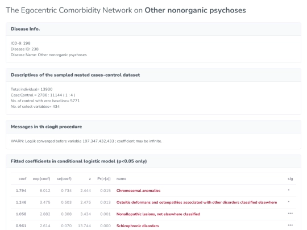This screenshot has height=230, width=307.
Task: Click the Messages in th clogit procedure header
Action: [x=153, y=127]
